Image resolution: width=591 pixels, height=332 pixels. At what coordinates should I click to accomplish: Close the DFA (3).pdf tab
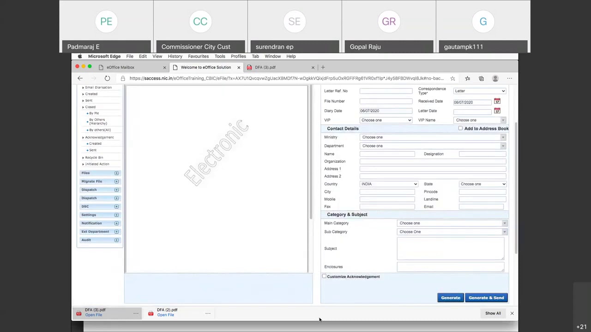313,67
